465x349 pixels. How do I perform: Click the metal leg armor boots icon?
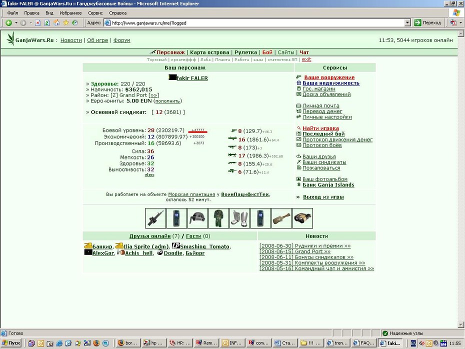(239, 218)
